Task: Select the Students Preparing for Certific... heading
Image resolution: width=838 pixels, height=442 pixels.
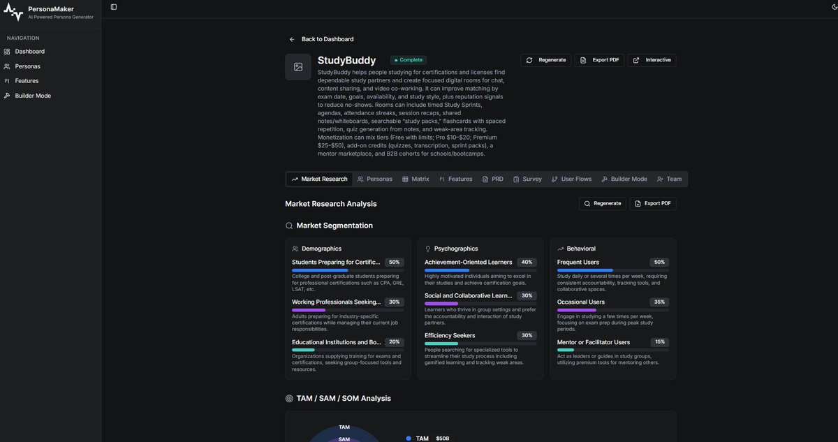Action: (336, 263)
